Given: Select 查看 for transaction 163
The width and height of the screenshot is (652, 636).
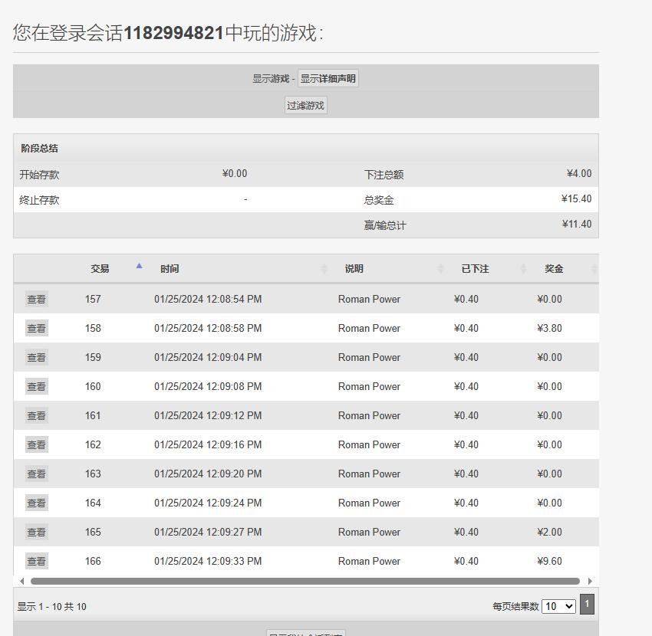Looking at the screenshot, I should tap(37, 474).
